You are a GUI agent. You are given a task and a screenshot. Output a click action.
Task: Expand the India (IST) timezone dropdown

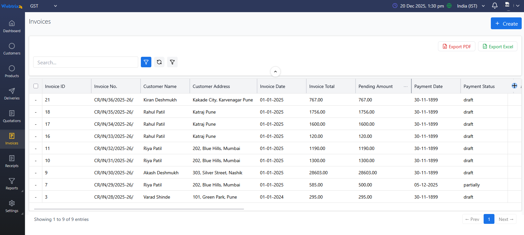pos(471,6)
